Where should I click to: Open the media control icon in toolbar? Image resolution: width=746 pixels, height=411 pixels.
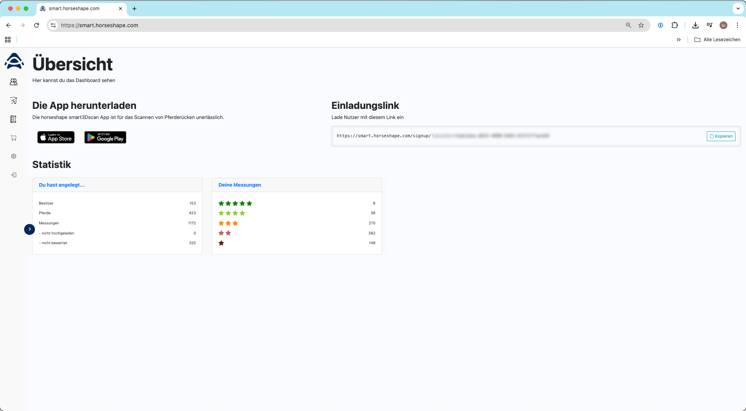click(709, 25)
